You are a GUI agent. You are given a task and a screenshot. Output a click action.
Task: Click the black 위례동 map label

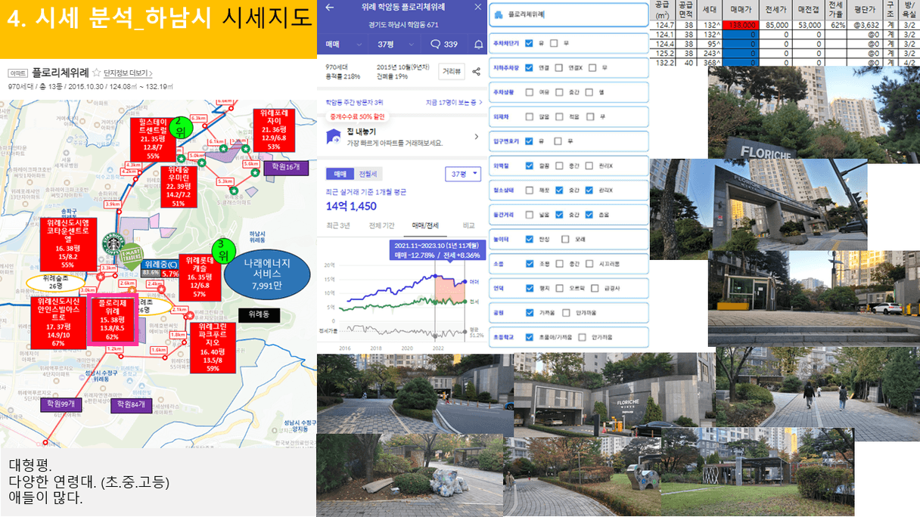(x=259, y=314)
